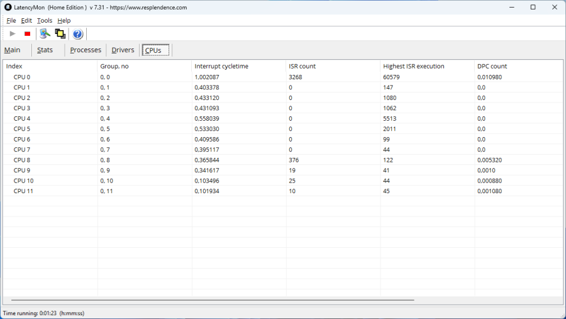This screenshot has width=566, height=319.
Task: Click the horizontal scrollbar below the table
Action: click(213, 301)
